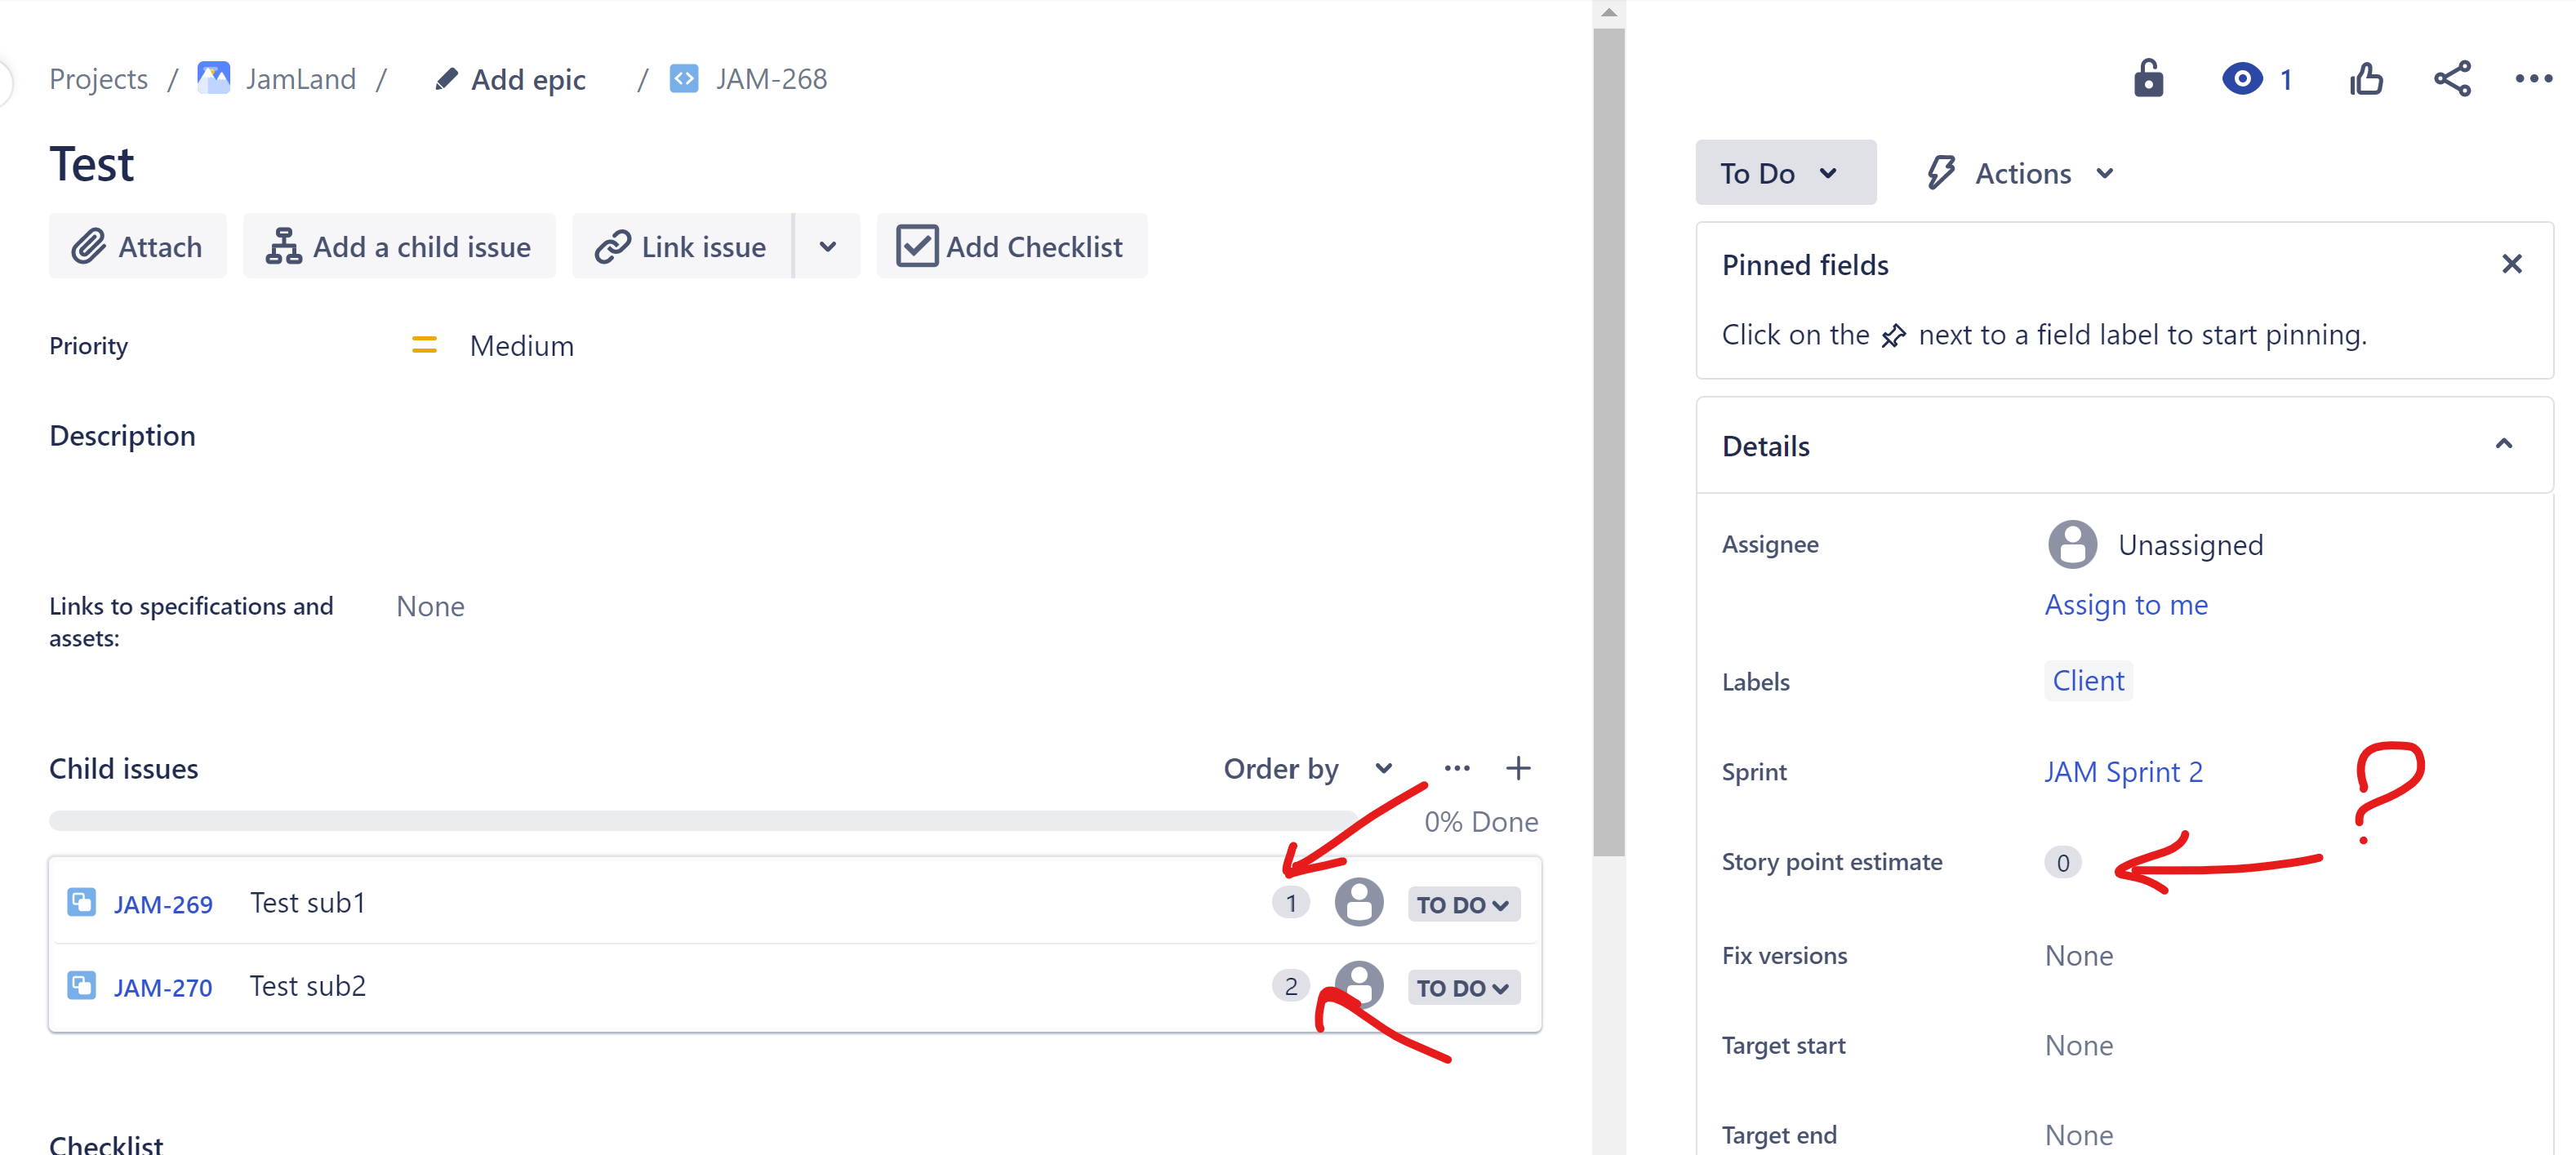The image size is (2576, 1155).
Task: Click the Unassigned assignee avatar
Action: pos(2072,544)
